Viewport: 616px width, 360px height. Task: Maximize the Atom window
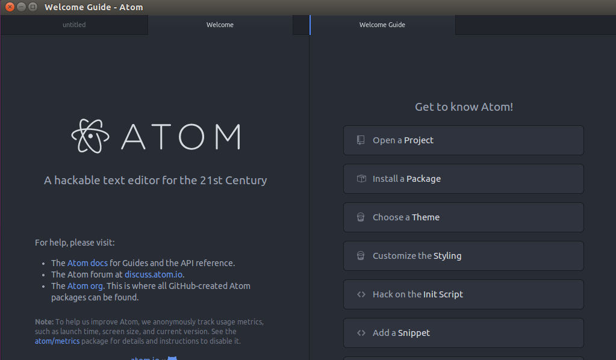click(x=33, y=7)
